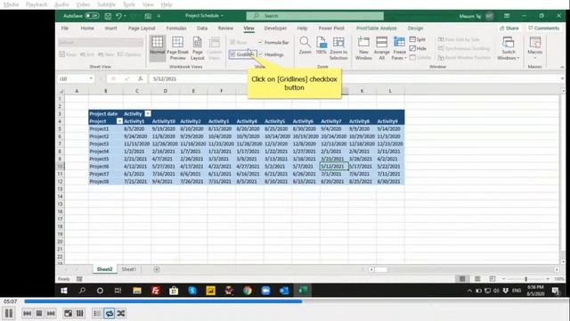Image resolution: width=570 pixels, height=321 pixels.
Task: Open the Macros dropdown
Action: 534,48
